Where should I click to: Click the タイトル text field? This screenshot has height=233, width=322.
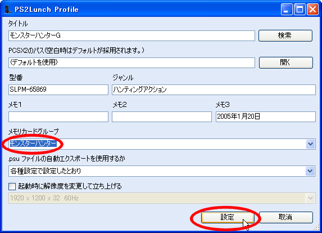131,36
